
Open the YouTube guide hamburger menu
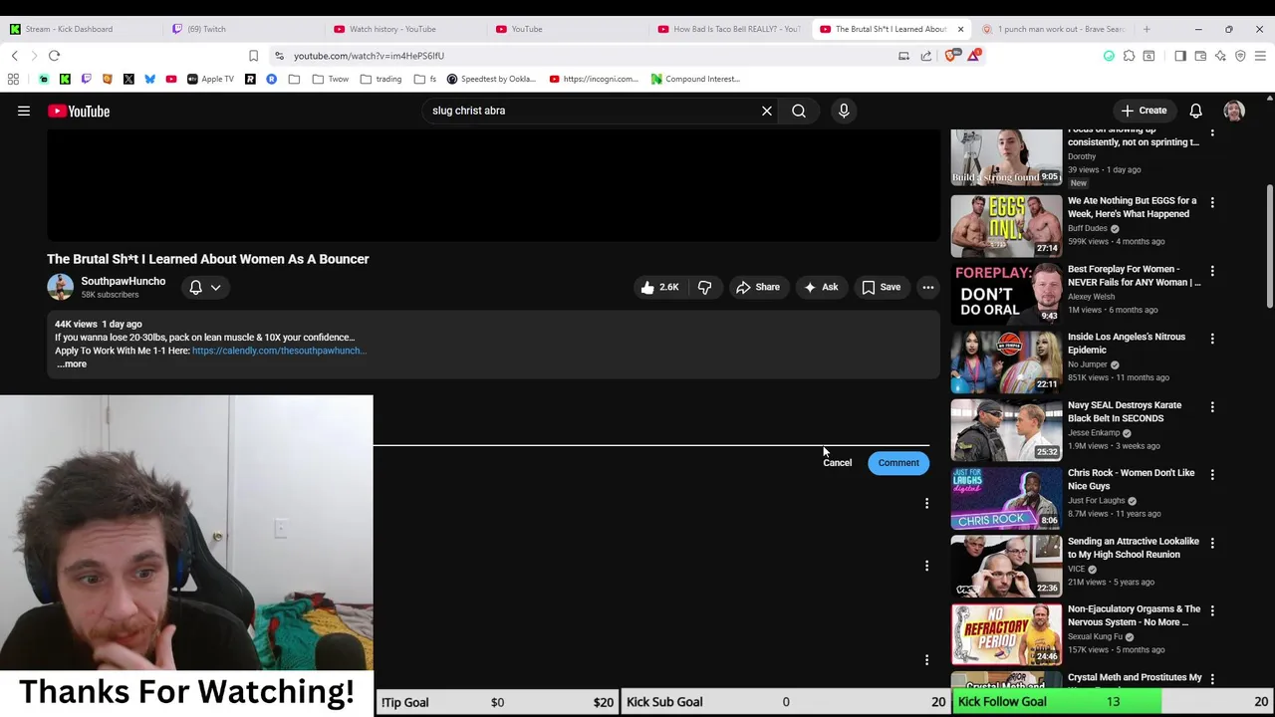24,112
